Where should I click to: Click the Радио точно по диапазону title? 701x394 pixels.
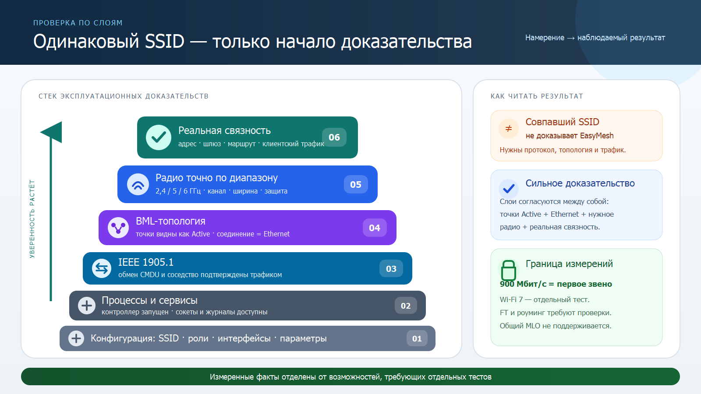[x=216, y=178]
